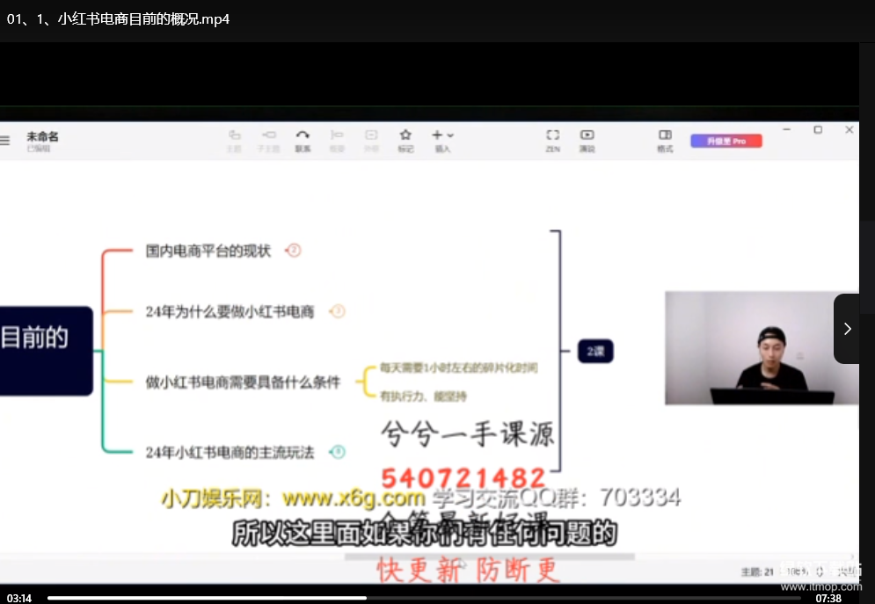This screenshot has height=604, width=875.
Task: Click the next-video arrow on the player's right edge
Action: (x=847, y=329)
